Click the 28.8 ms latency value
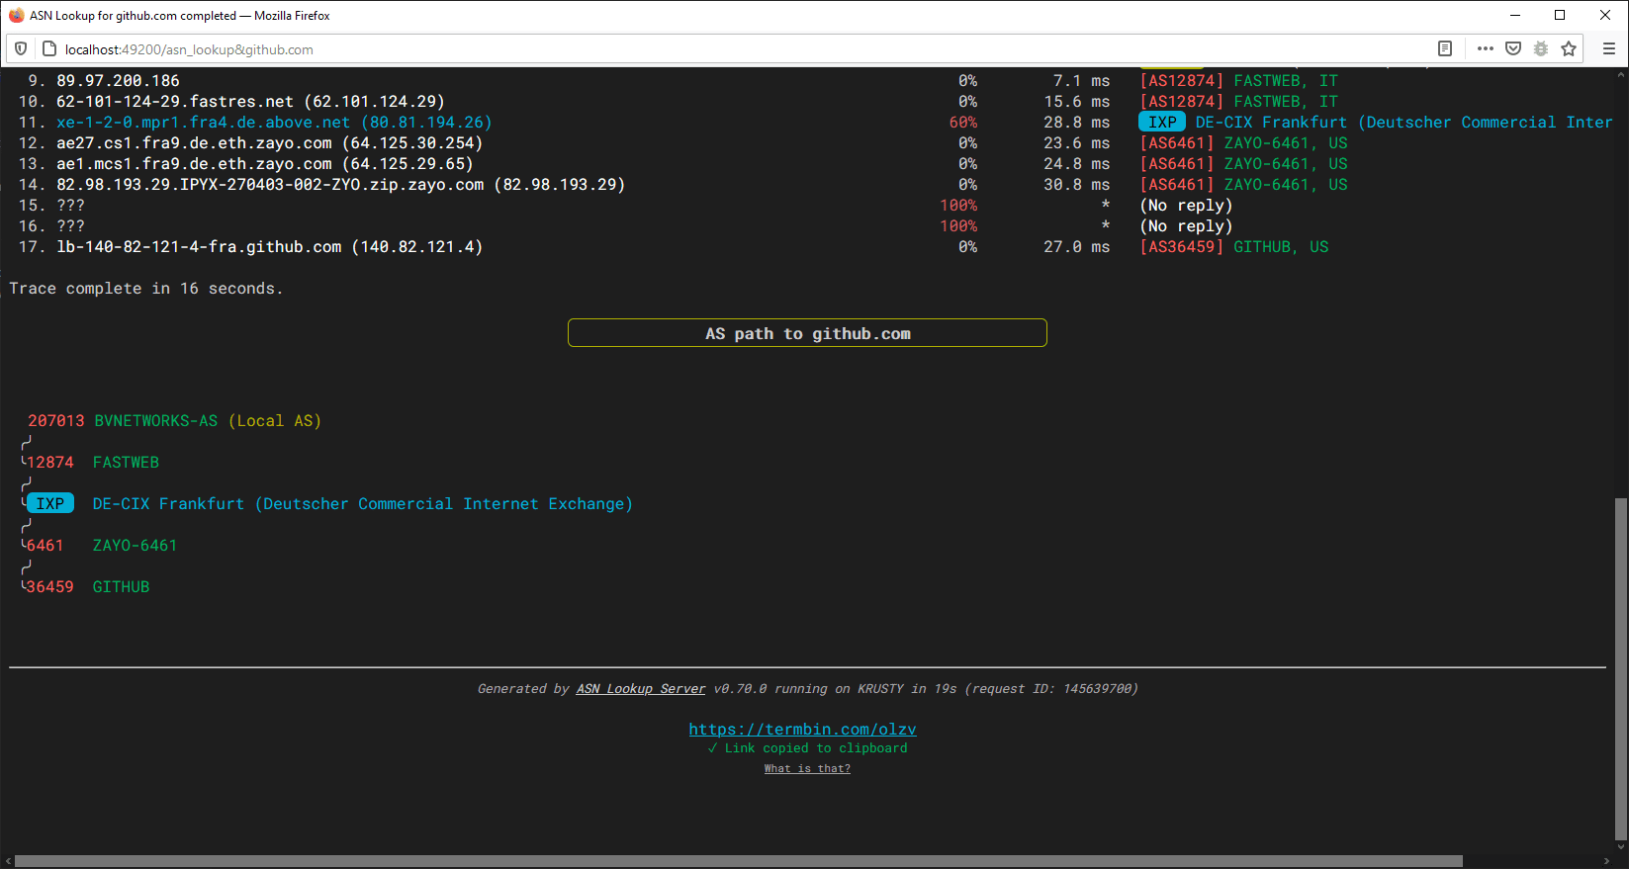This screenshot has width=1629, height=869. tap(1077, 123)
